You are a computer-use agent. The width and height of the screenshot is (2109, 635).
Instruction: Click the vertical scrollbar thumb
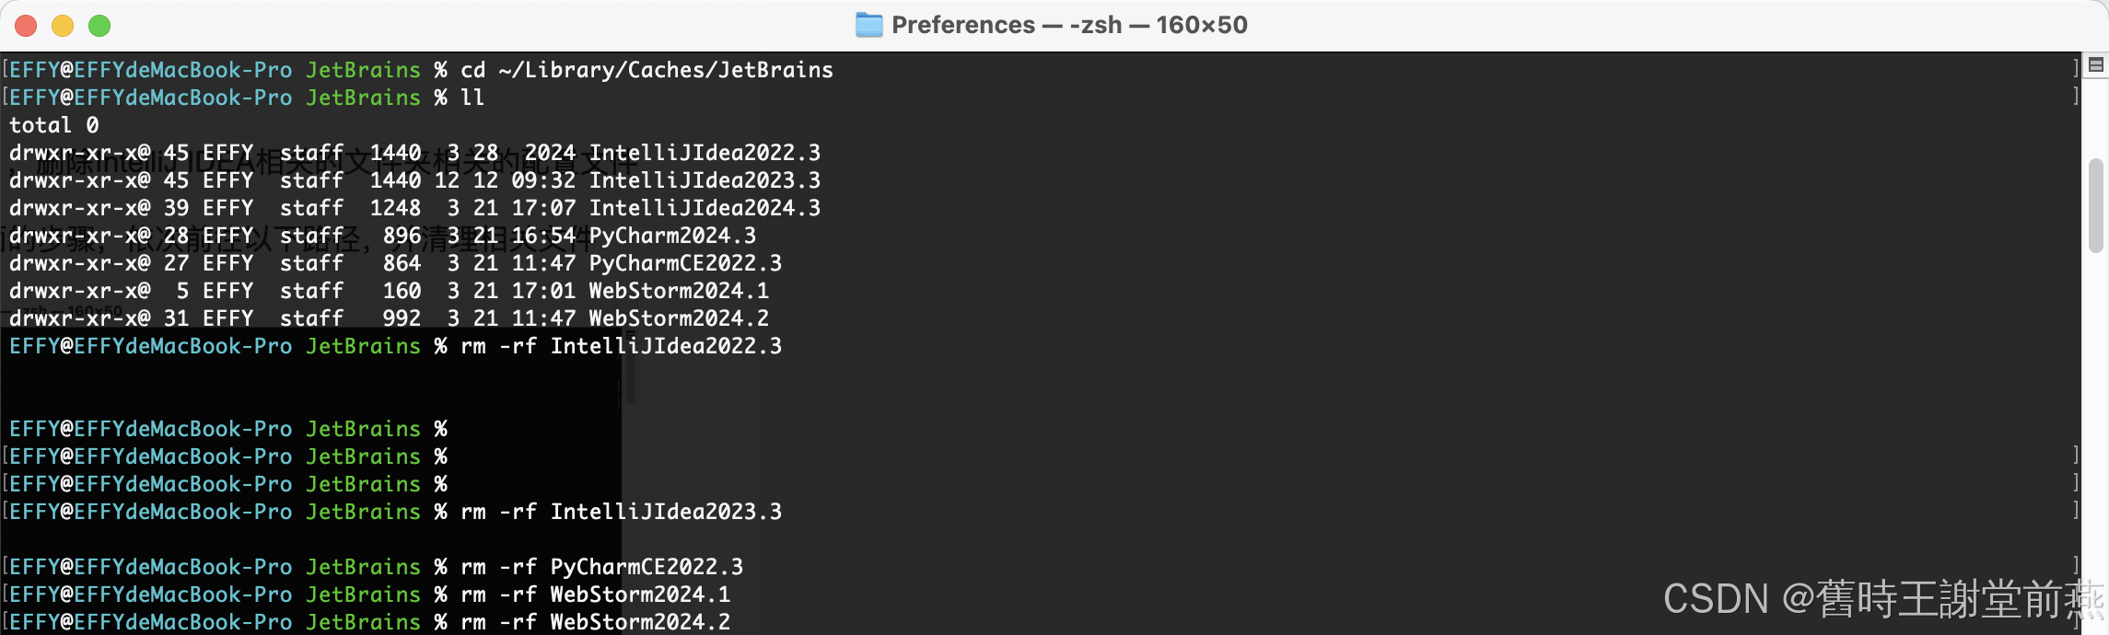(2096, 205)
